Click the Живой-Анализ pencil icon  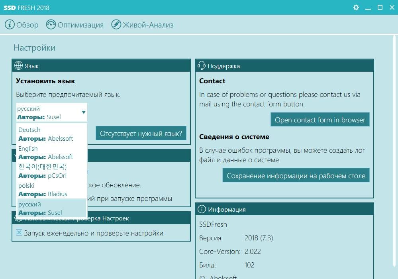[116, 25]
